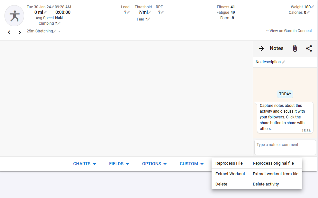Go to the previous activity arrow

(9, 32)
